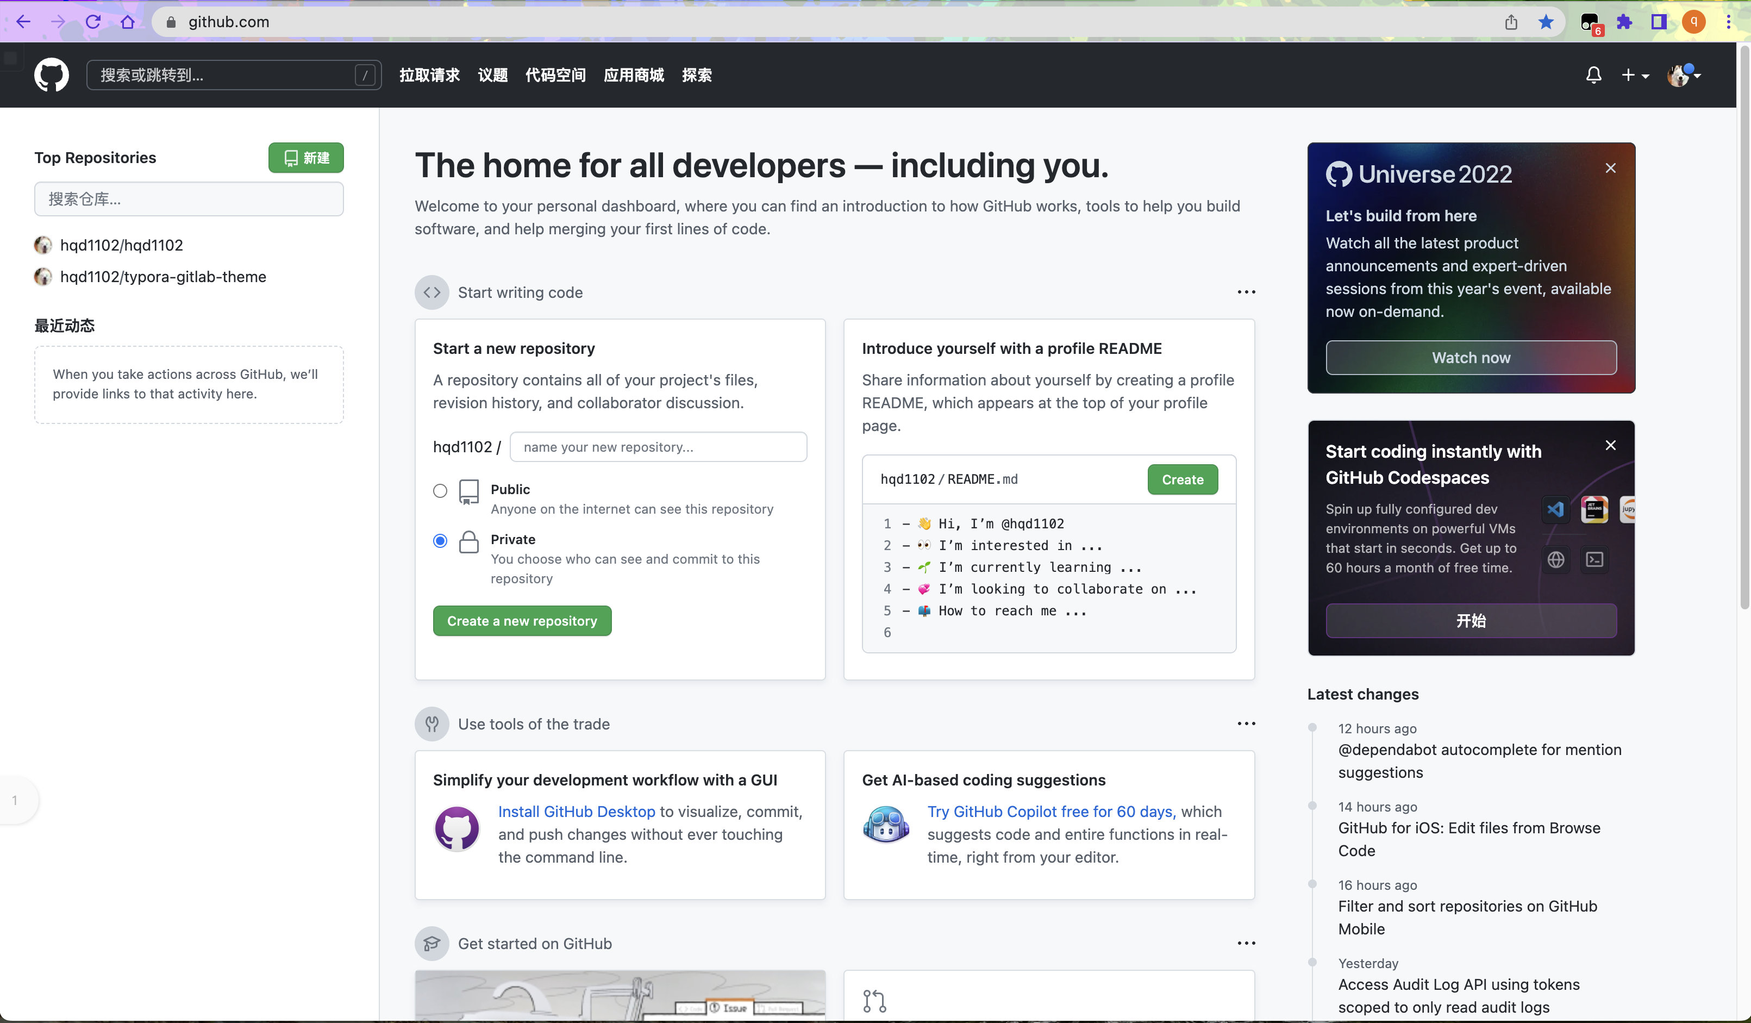Click the 议题 menu item in top navigation
Screen dimensions: 1751x1023
492,74
